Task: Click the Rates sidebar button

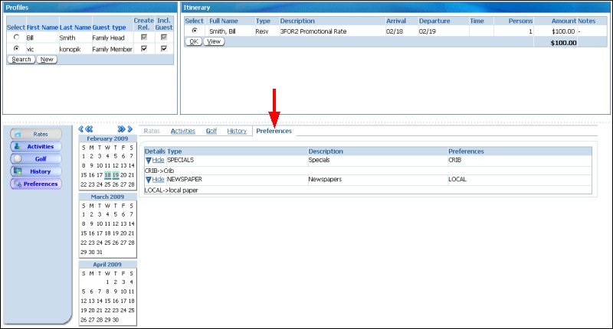Action: pos(40,134)
